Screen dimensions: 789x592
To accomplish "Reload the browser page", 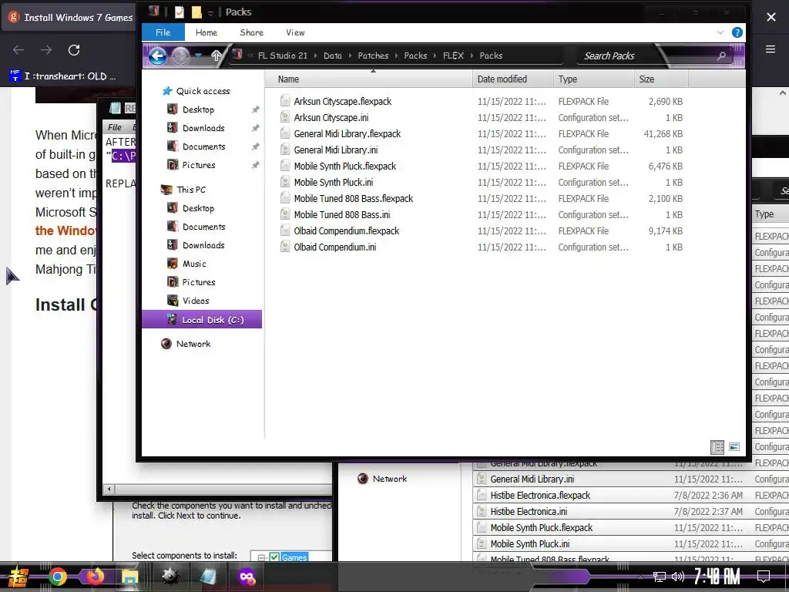I will tap(74, 50).
